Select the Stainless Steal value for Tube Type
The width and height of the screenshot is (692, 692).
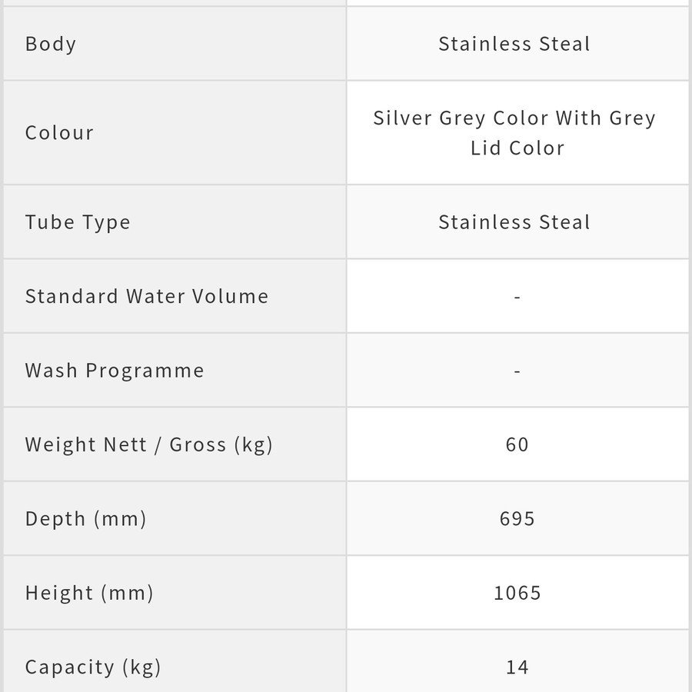[x=514, y=222]
